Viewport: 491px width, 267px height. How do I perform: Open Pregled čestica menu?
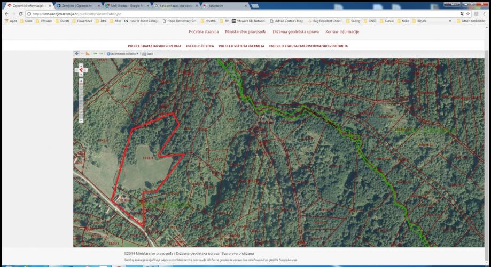click(x=200, y=46)
